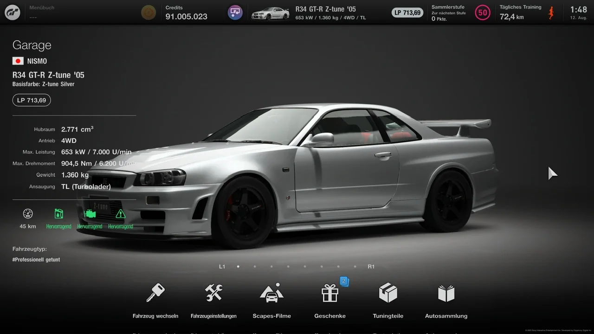Click the #Professionell getunt tag
This screenshot has height=334, width=594.
point(36,260)
